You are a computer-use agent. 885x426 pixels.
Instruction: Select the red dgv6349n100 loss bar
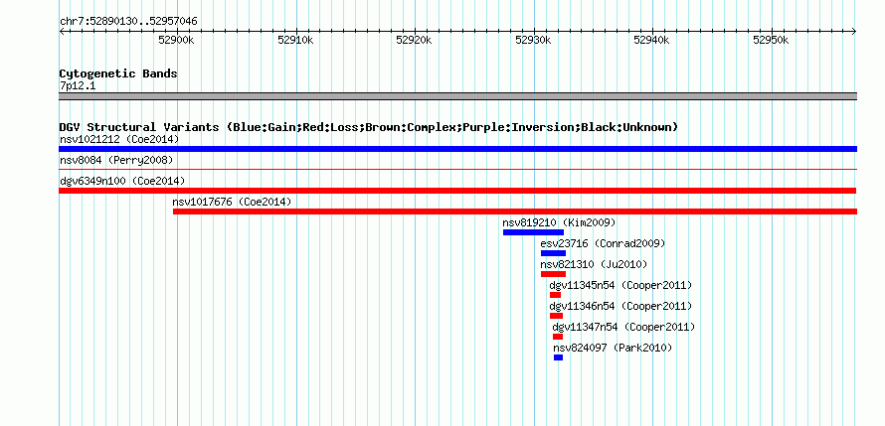coord(457,191)
